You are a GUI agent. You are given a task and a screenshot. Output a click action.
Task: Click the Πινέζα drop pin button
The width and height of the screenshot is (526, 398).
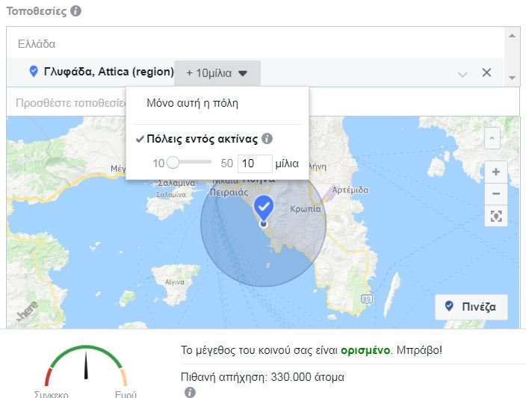471,307
